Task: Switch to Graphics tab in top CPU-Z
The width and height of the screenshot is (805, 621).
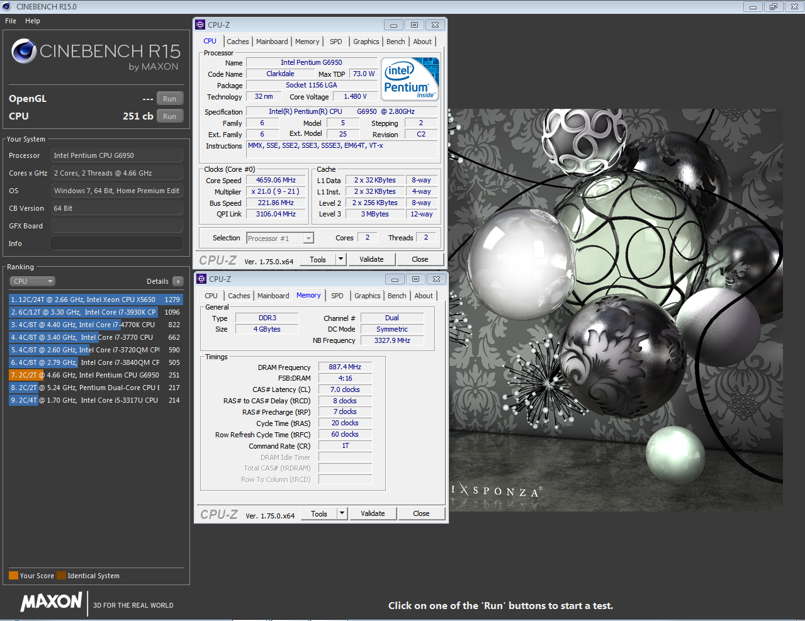Action: tap(366, 42)
